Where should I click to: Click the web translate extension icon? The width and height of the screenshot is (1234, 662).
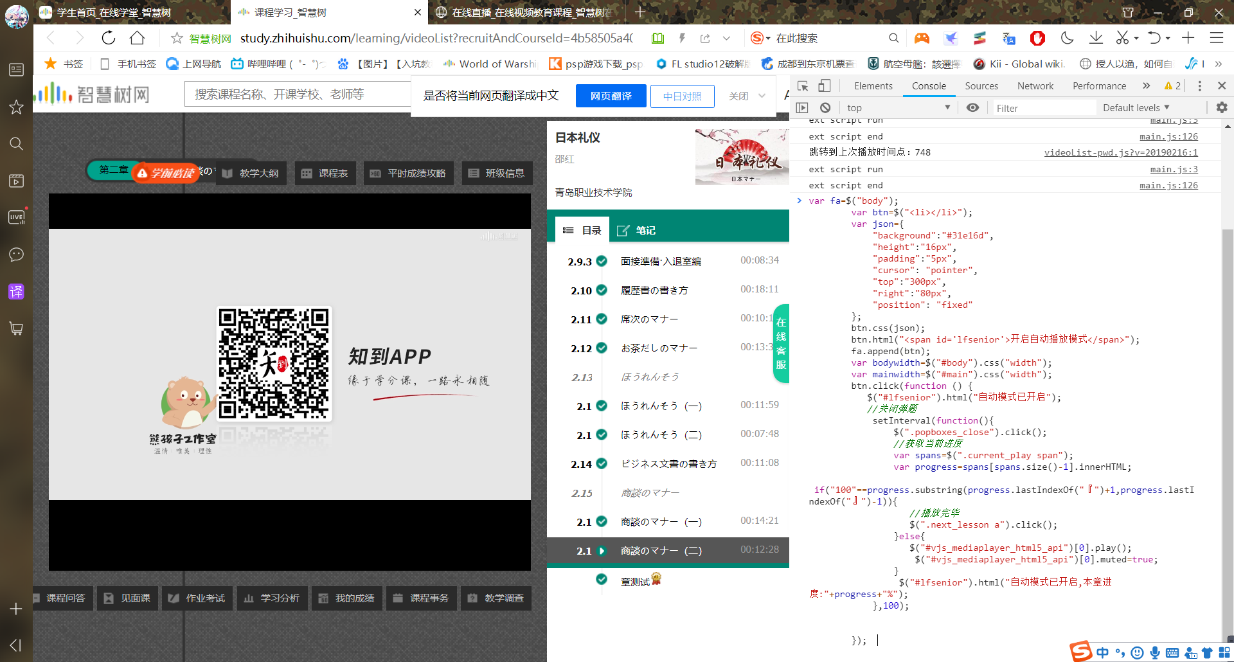[x=1008, y=38]
